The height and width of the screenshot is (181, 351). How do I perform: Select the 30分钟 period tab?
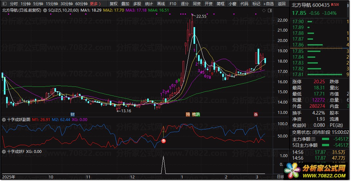pyautogui.click(x=66, y=4)
